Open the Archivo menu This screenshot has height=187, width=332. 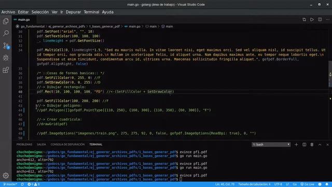[x=8, y=12]
